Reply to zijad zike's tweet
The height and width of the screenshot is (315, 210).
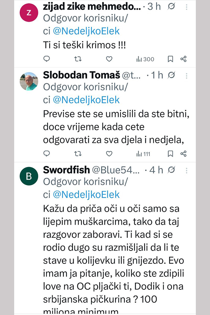(47, 59)
